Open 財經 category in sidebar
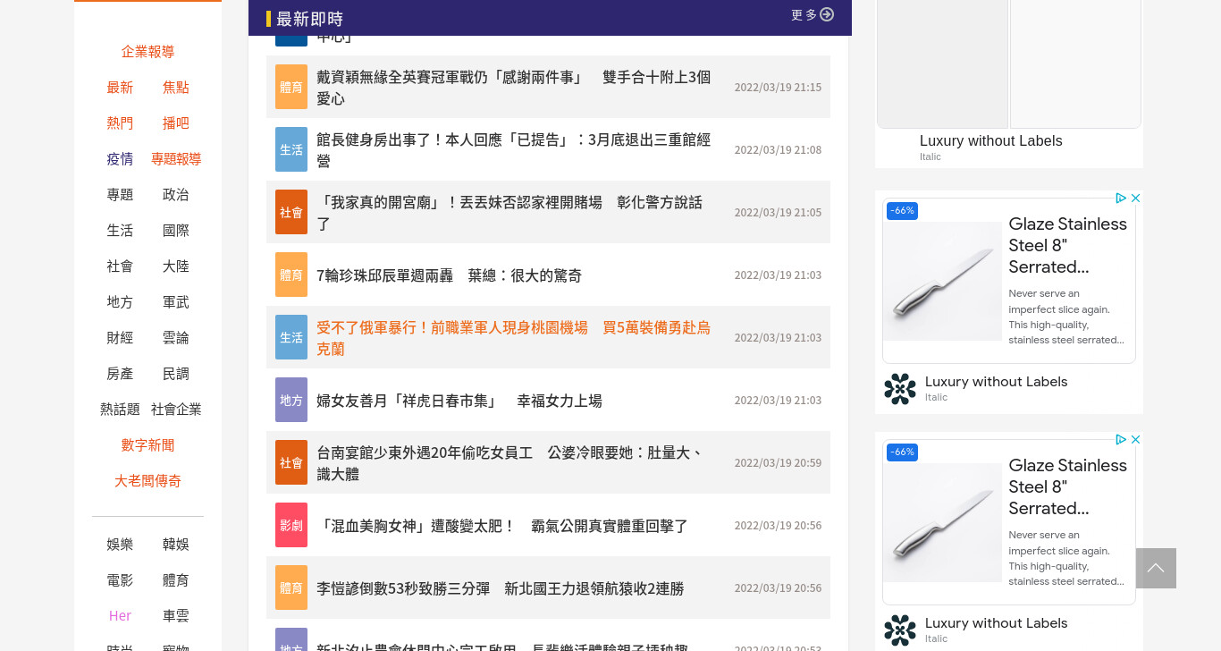The image size is (1221, 651). [120, 338]
